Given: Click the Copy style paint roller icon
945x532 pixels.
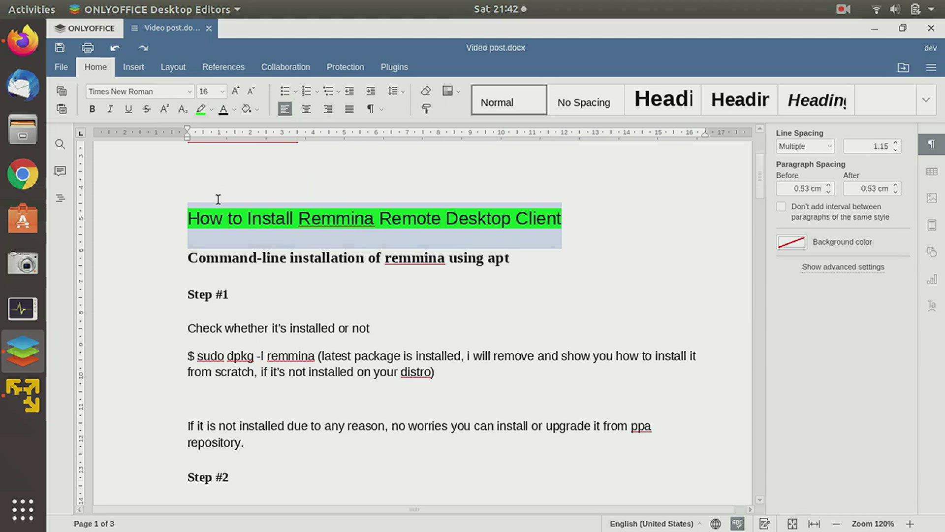Looking at the screenshot, I should (x=426, y=109).
